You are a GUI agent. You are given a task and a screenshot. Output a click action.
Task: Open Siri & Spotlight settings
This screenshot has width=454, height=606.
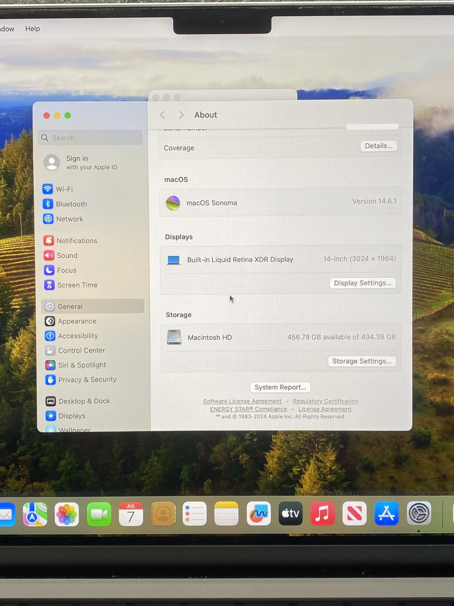[x=76, y=365]
